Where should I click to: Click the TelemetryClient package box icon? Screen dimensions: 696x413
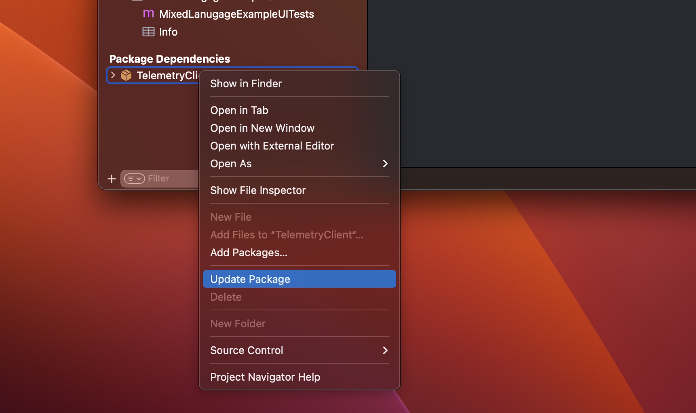[x=126, y=75]
